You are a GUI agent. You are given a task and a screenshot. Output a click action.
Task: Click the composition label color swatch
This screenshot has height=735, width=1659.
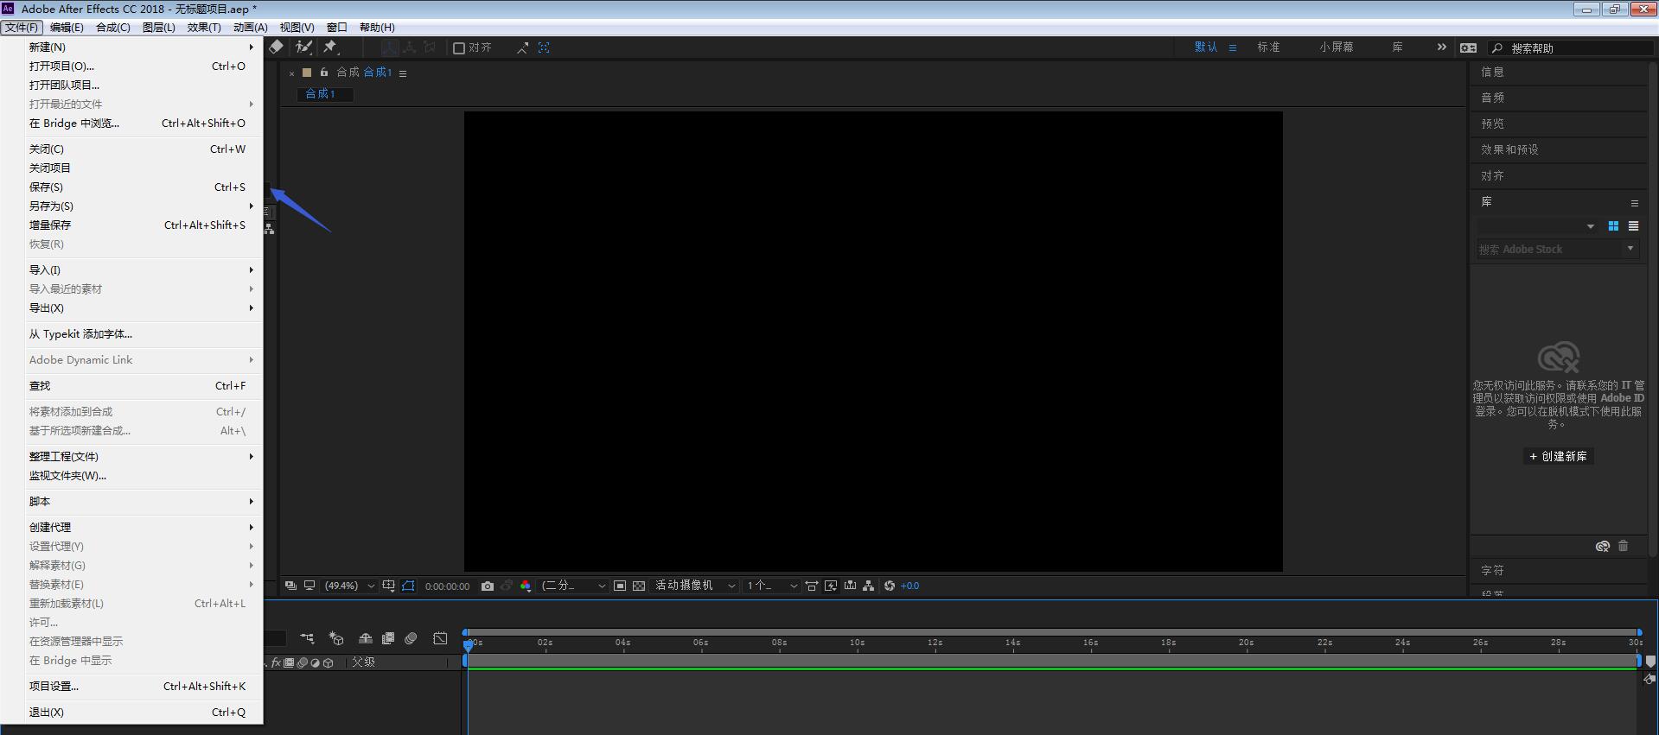click(306, 73)
